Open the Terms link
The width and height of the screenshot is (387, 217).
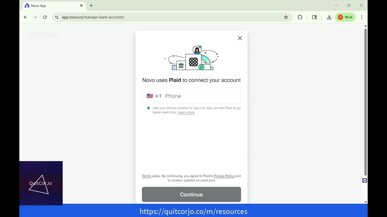point(146,176)
